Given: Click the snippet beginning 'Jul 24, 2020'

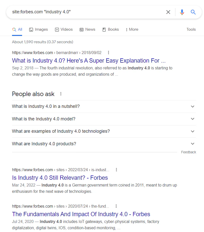Looking at the screenshot, I should 86,225.
